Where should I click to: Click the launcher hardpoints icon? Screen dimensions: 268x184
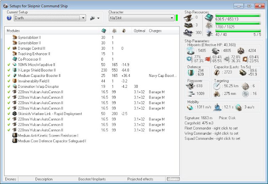pos(188,25)
